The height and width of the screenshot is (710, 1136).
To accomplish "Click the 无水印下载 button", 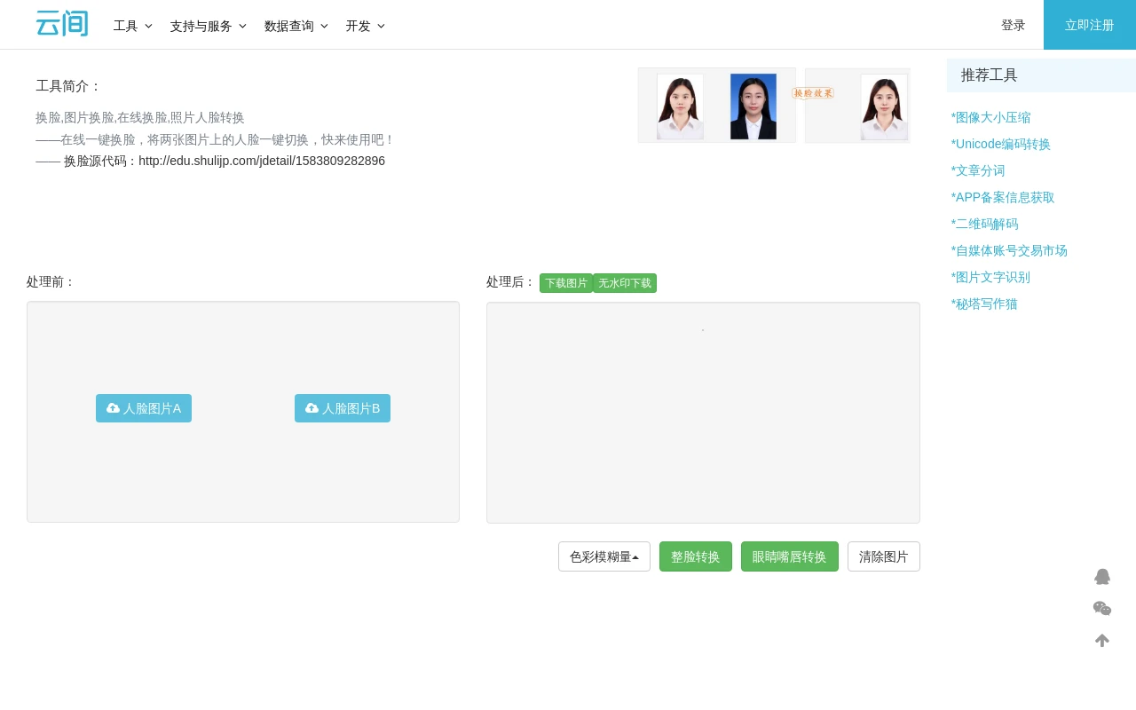I will (x=625, y=283).
